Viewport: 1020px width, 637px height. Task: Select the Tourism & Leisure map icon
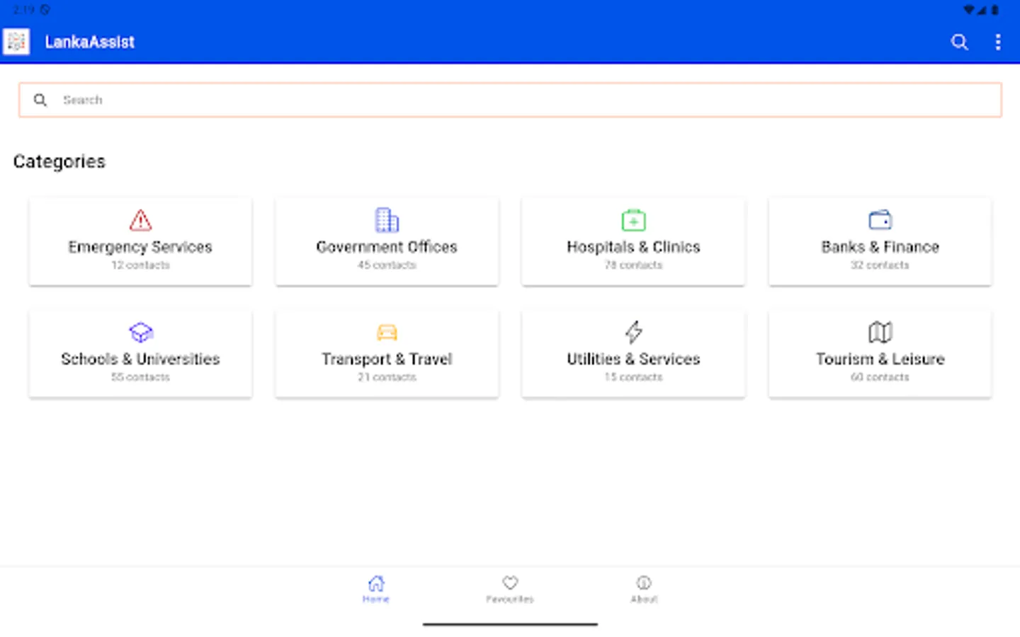(880, 332)
